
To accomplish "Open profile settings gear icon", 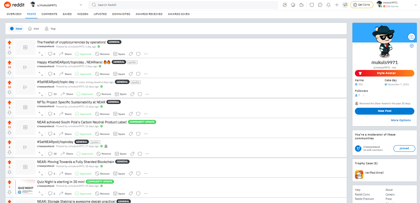I will coord(412,46).
